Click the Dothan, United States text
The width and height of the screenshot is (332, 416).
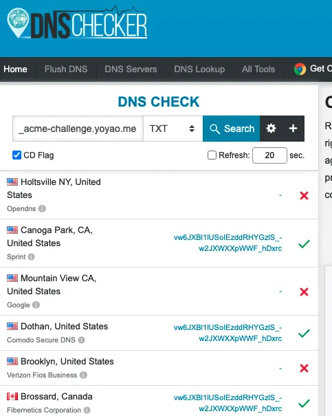coord(64,327)
